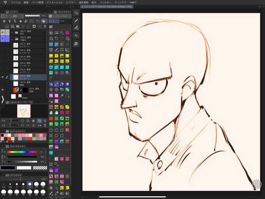Image resolution: width=265 pixels, height=199 pixels.
Task: Click the create layer mask icon
Action: click(x=34, y=26)
